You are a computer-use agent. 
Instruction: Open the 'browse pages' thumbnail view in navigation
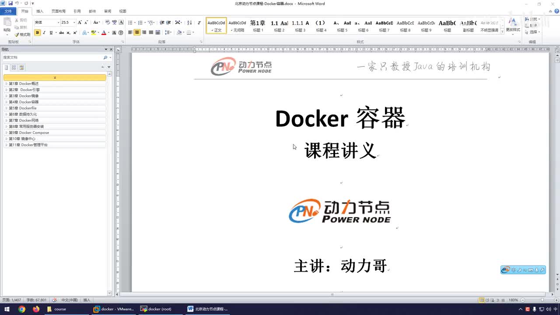[x=14, y=67]
